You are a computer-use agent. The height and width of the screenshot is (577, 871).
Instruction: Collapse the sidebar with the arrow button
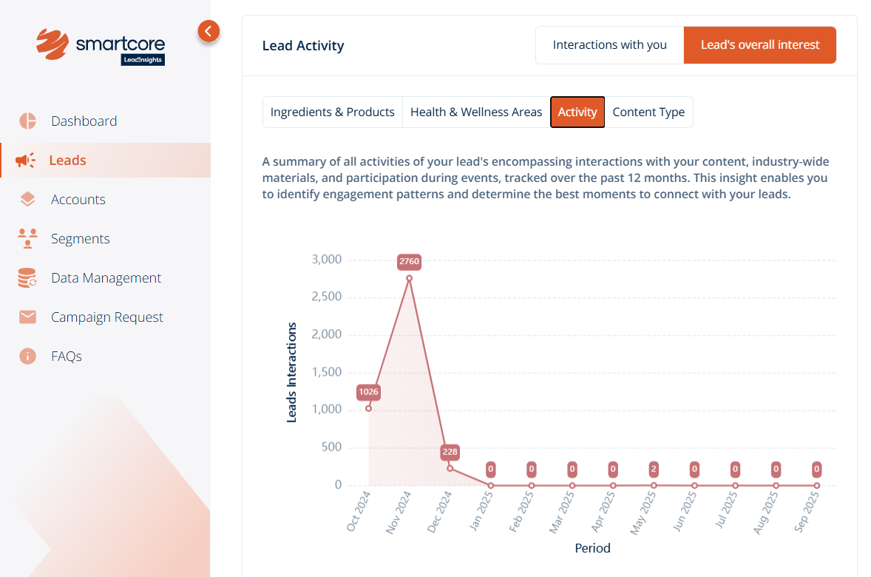click(209, 31)
